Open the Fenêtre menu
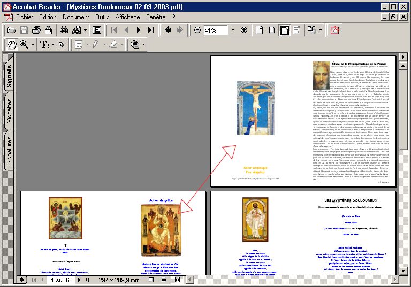This screenshot has width=411, height=287. pos(156,17)
